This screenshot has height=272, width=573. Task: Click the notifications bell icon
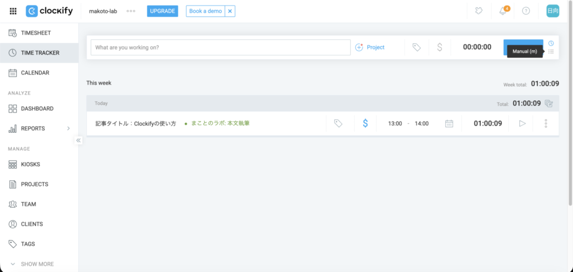pos(503,11)
